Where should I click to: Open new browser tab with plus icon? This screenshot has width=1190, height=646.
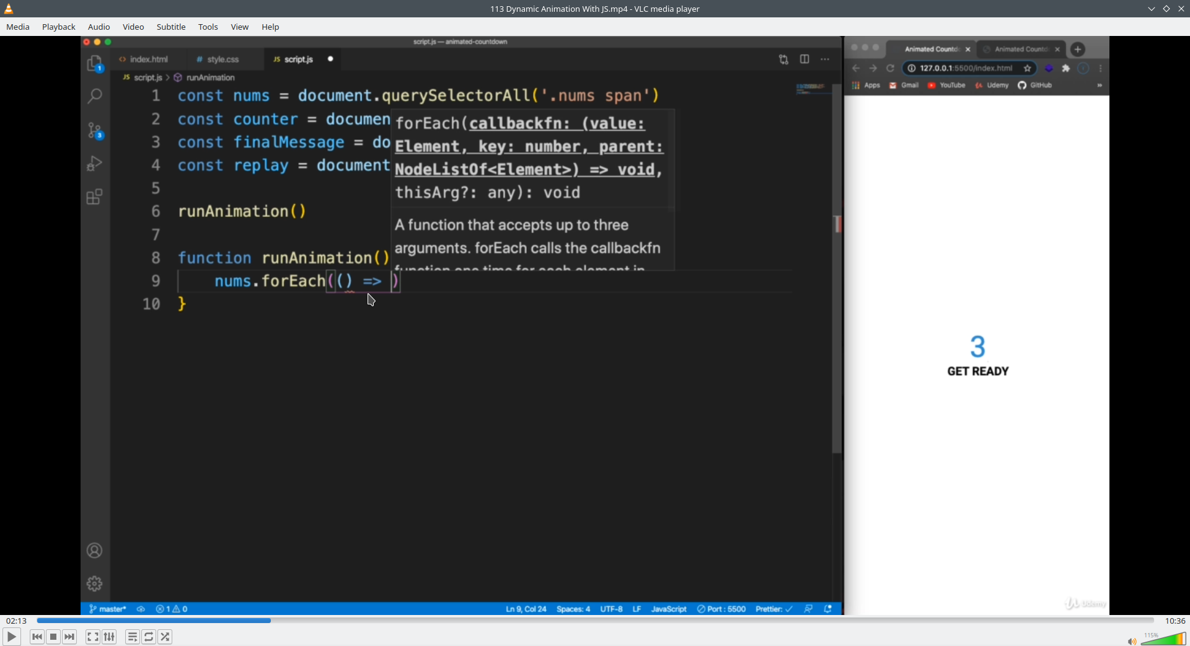pos(1078,50)
